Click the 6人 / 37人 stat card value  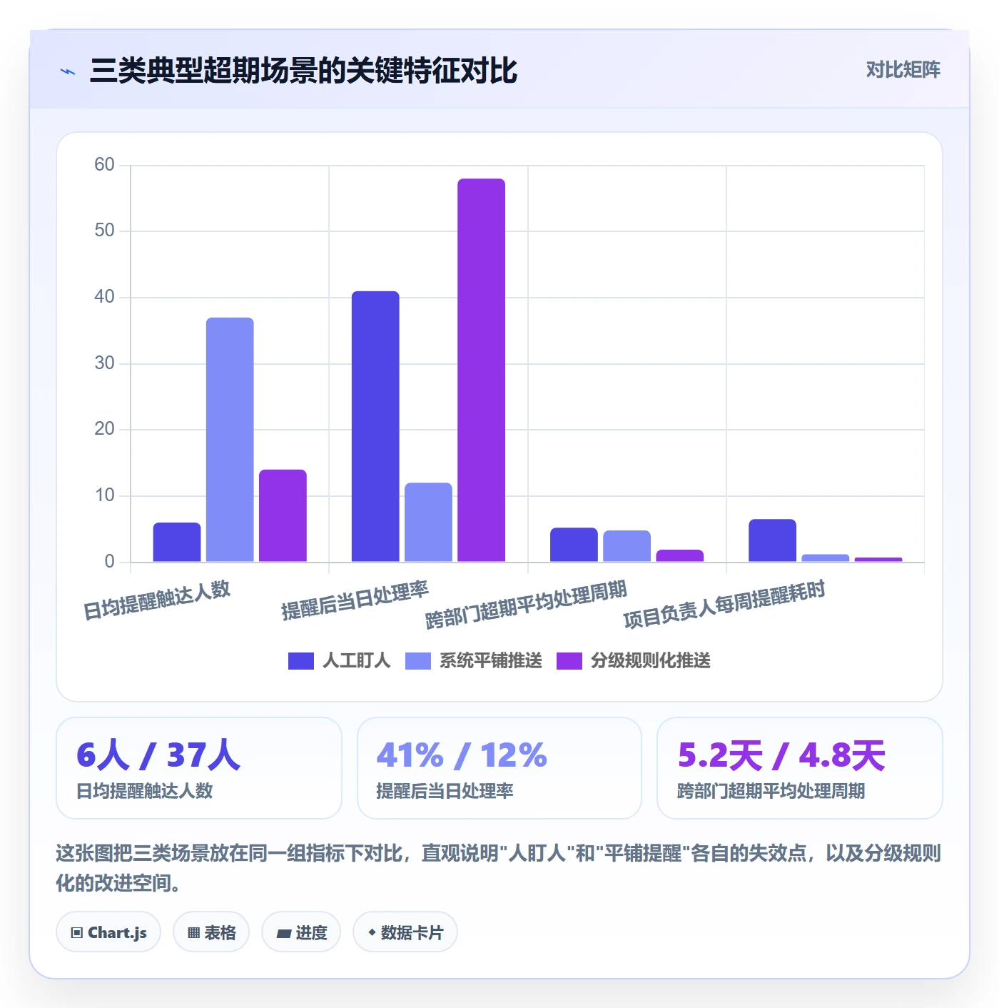pos(158,755)
